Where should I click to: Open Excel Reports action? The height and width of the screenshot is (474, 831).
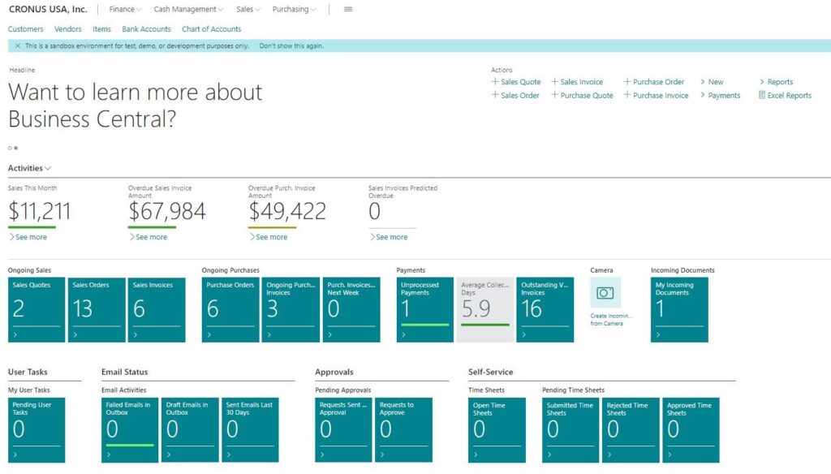[x=785, y=96]
